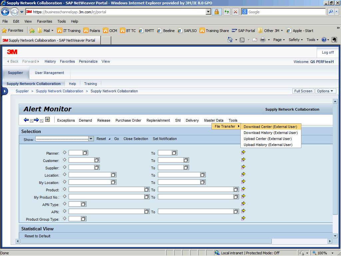Open the zoom level 100% control in status bar

coord(323,253)
